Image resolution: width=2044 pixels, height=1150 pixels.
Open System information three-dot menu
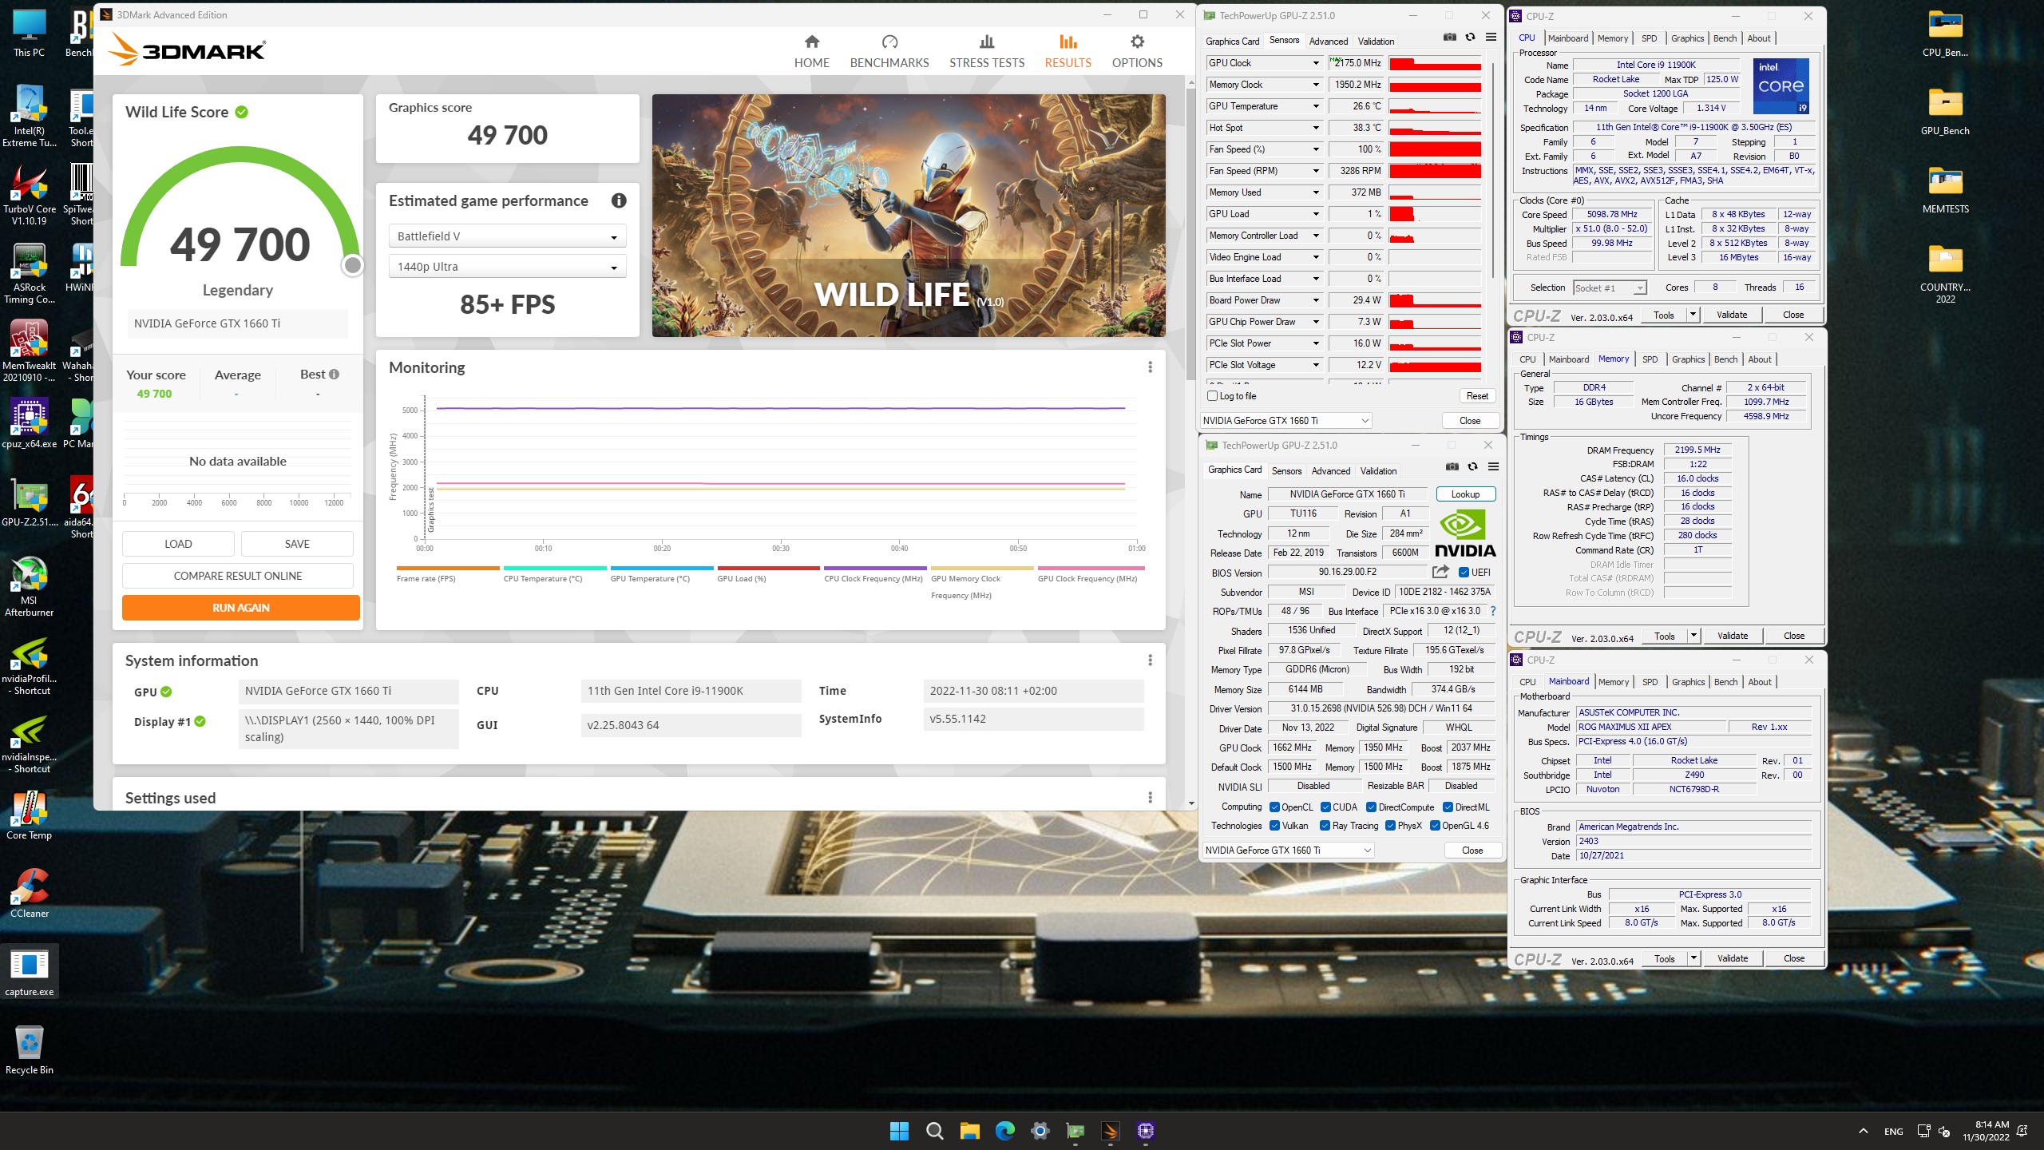click(1150, 660)
